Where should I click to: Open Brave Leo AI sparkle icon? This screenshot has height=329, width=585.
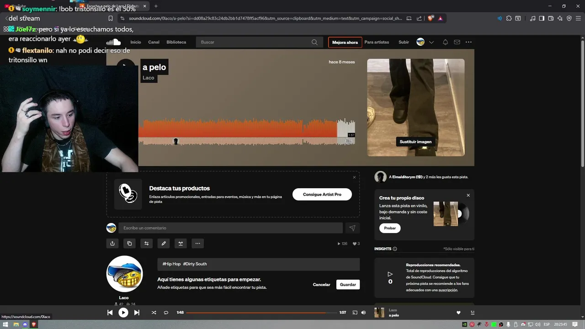(560, 18)
